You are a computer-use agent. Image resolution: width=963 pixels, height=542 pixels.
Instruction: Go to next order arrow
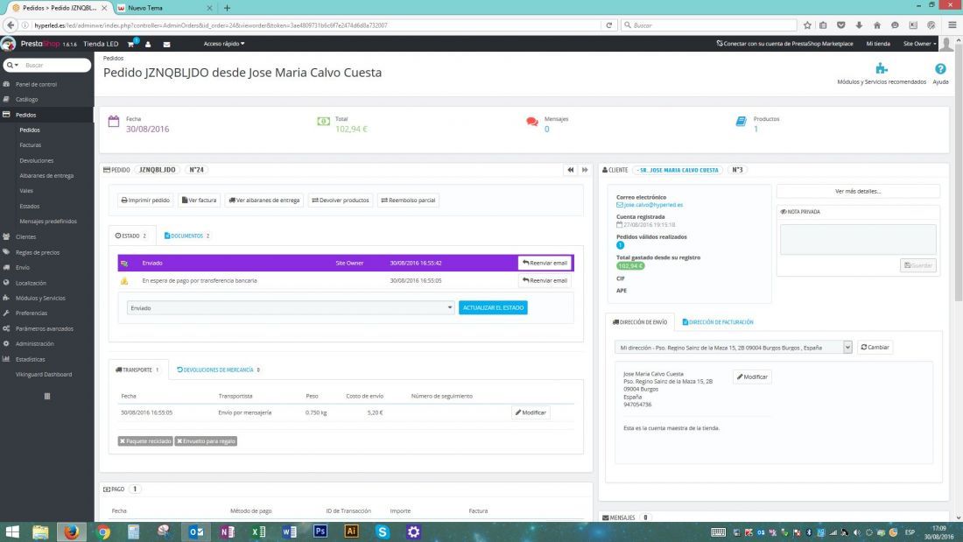(585, 170)
